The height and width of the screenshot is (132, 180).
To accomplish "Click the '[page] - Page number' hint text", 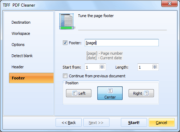I will click(105, 53).
